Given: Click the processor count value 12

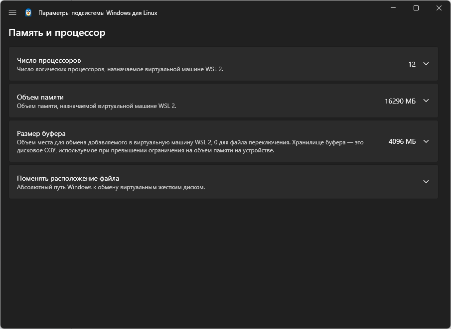Looking at the screenshot, I should tap(412, 64).
